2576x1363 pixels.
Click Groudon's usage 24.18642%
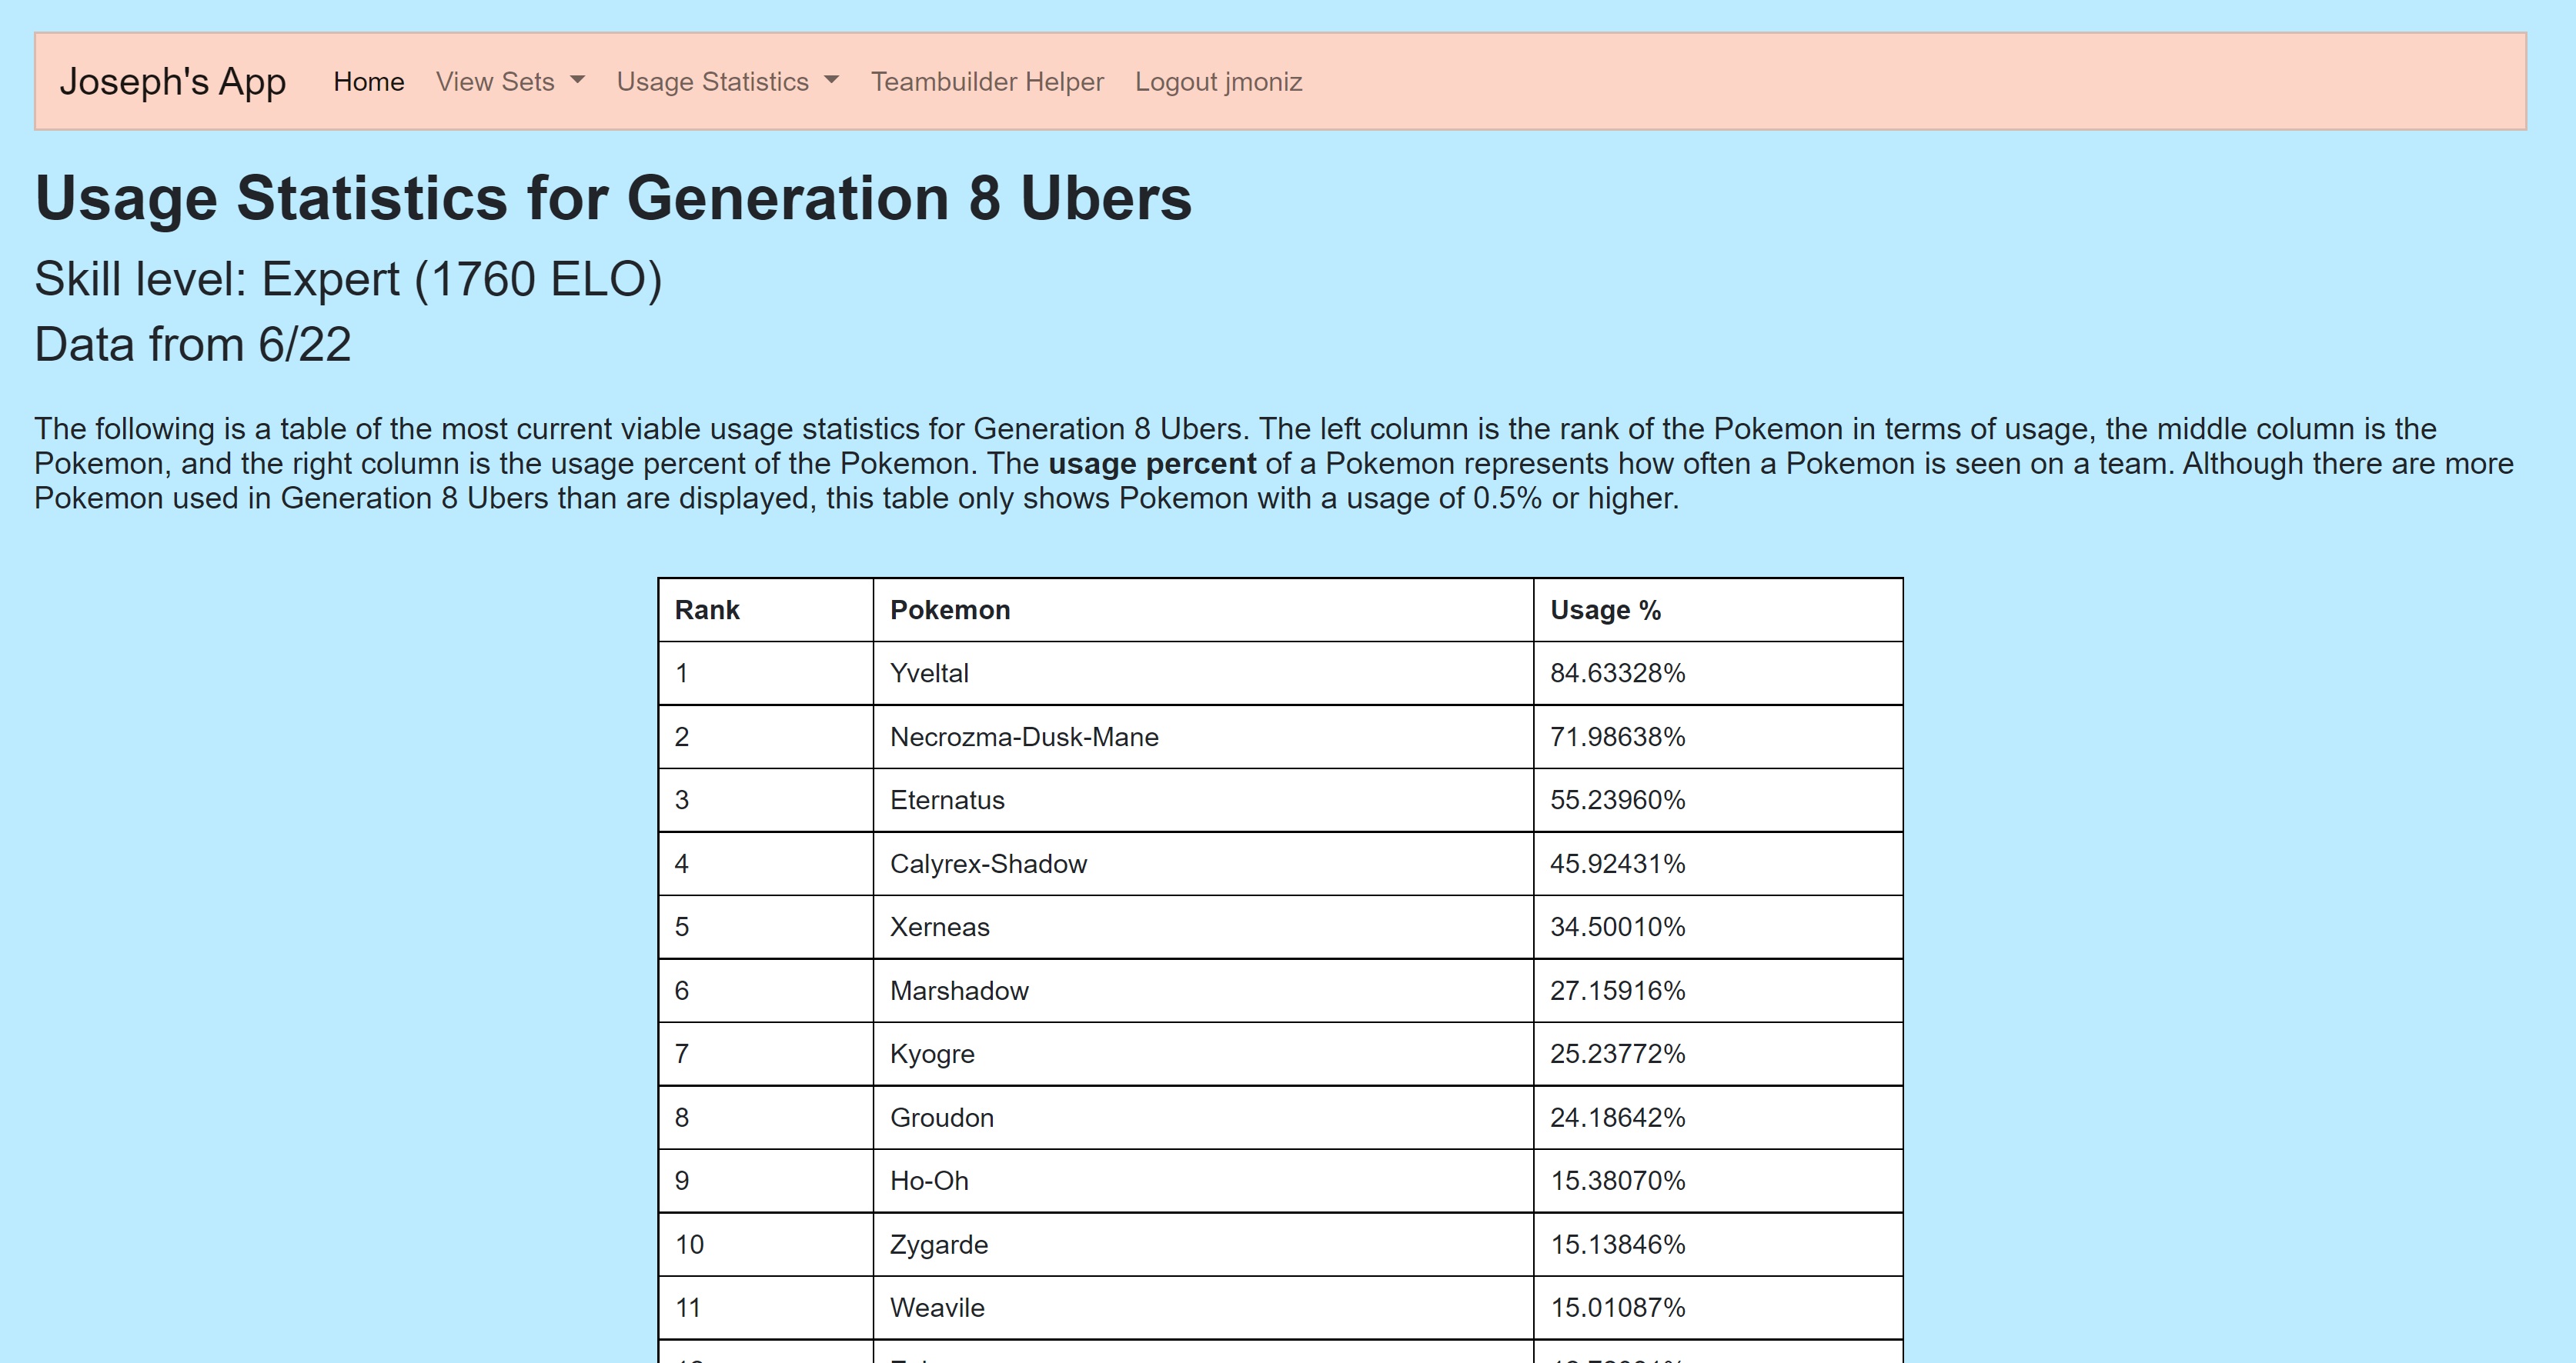tap(1616, 1118)
